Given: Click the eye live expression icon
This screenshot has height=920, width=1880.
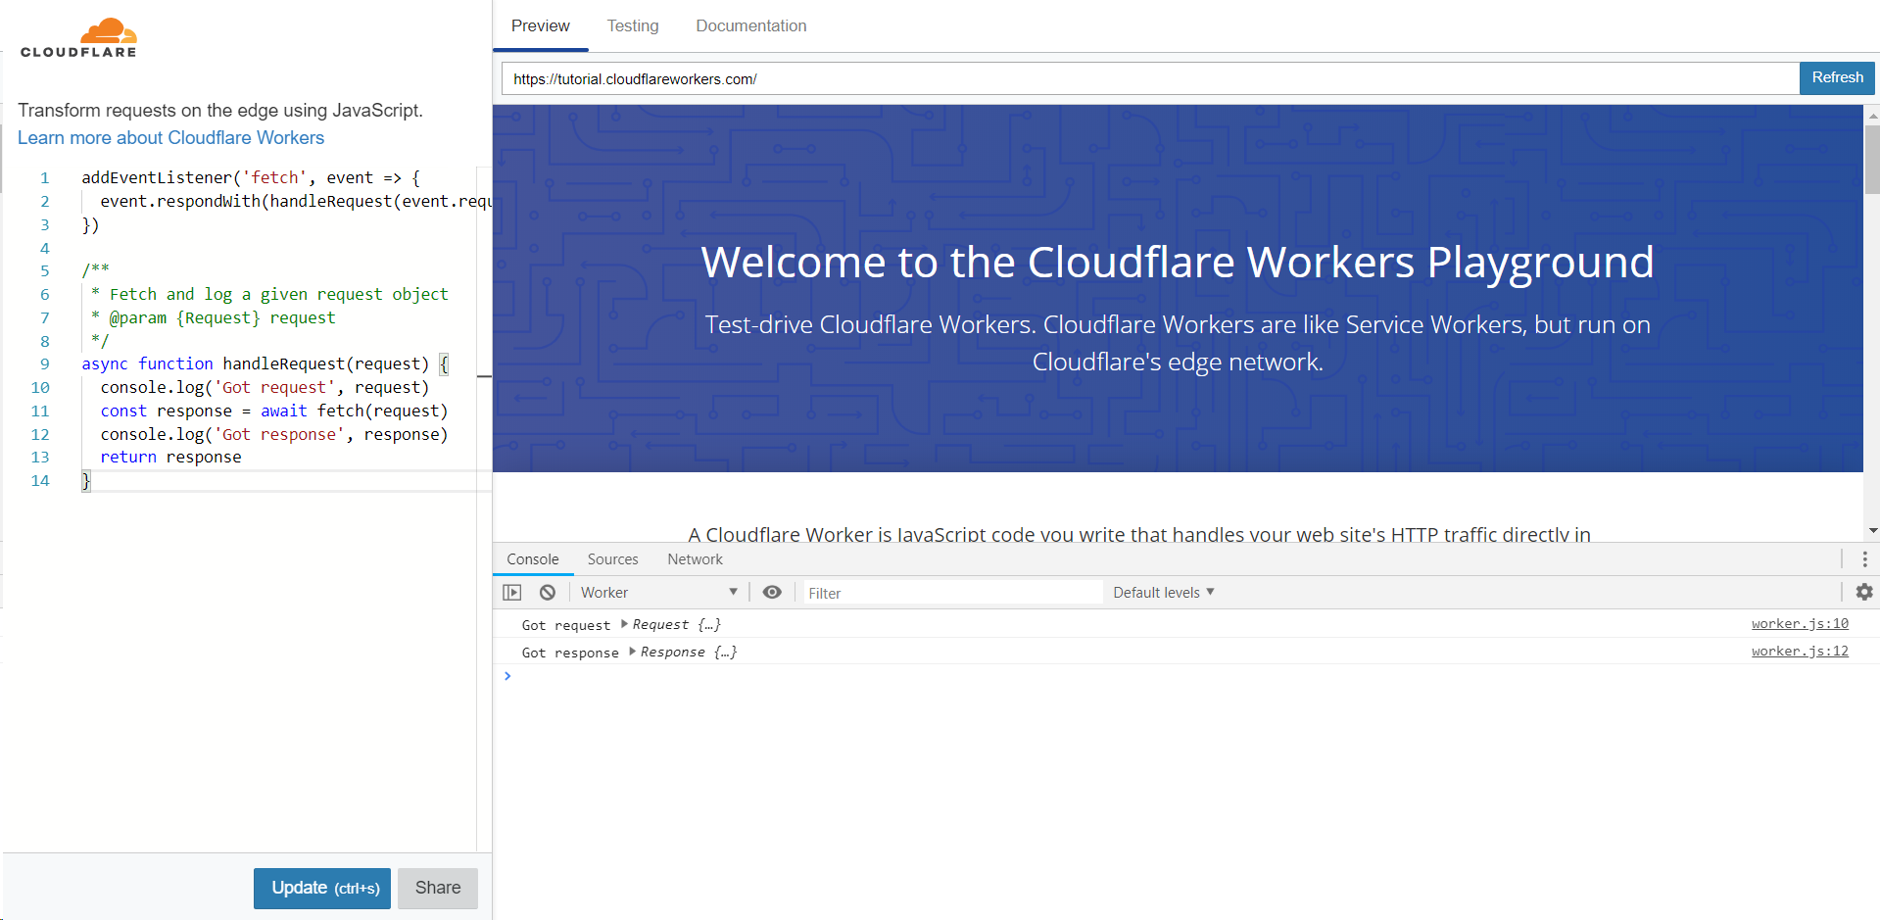Looking at the screenshot, I should tap(772, 592).
